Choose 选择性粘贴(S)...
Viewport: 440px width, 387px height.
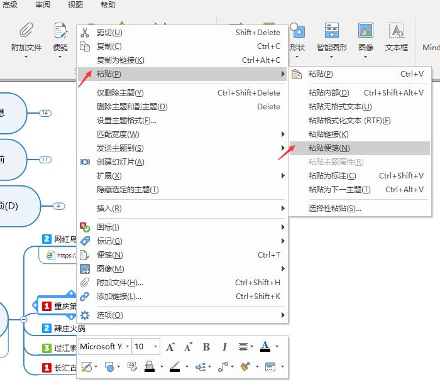click(x=360, y=209)
